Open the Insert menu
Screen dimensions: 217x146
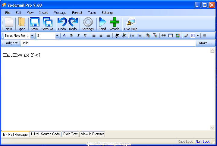[x=44, y=13]
